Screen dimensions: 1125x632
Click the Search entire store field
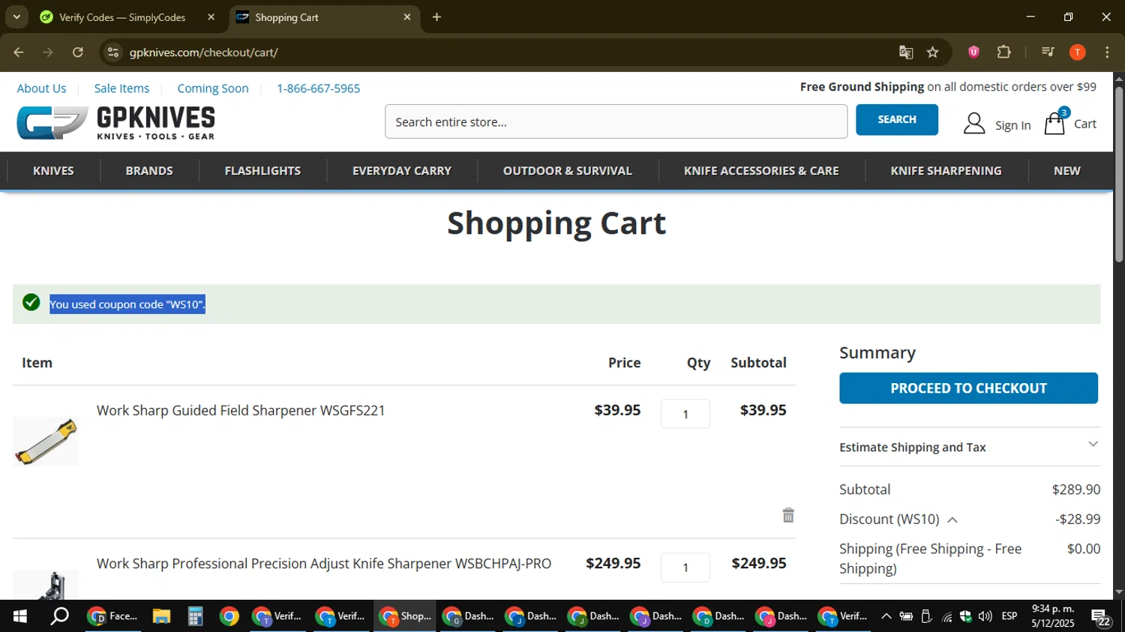click(x=616, y=121)
